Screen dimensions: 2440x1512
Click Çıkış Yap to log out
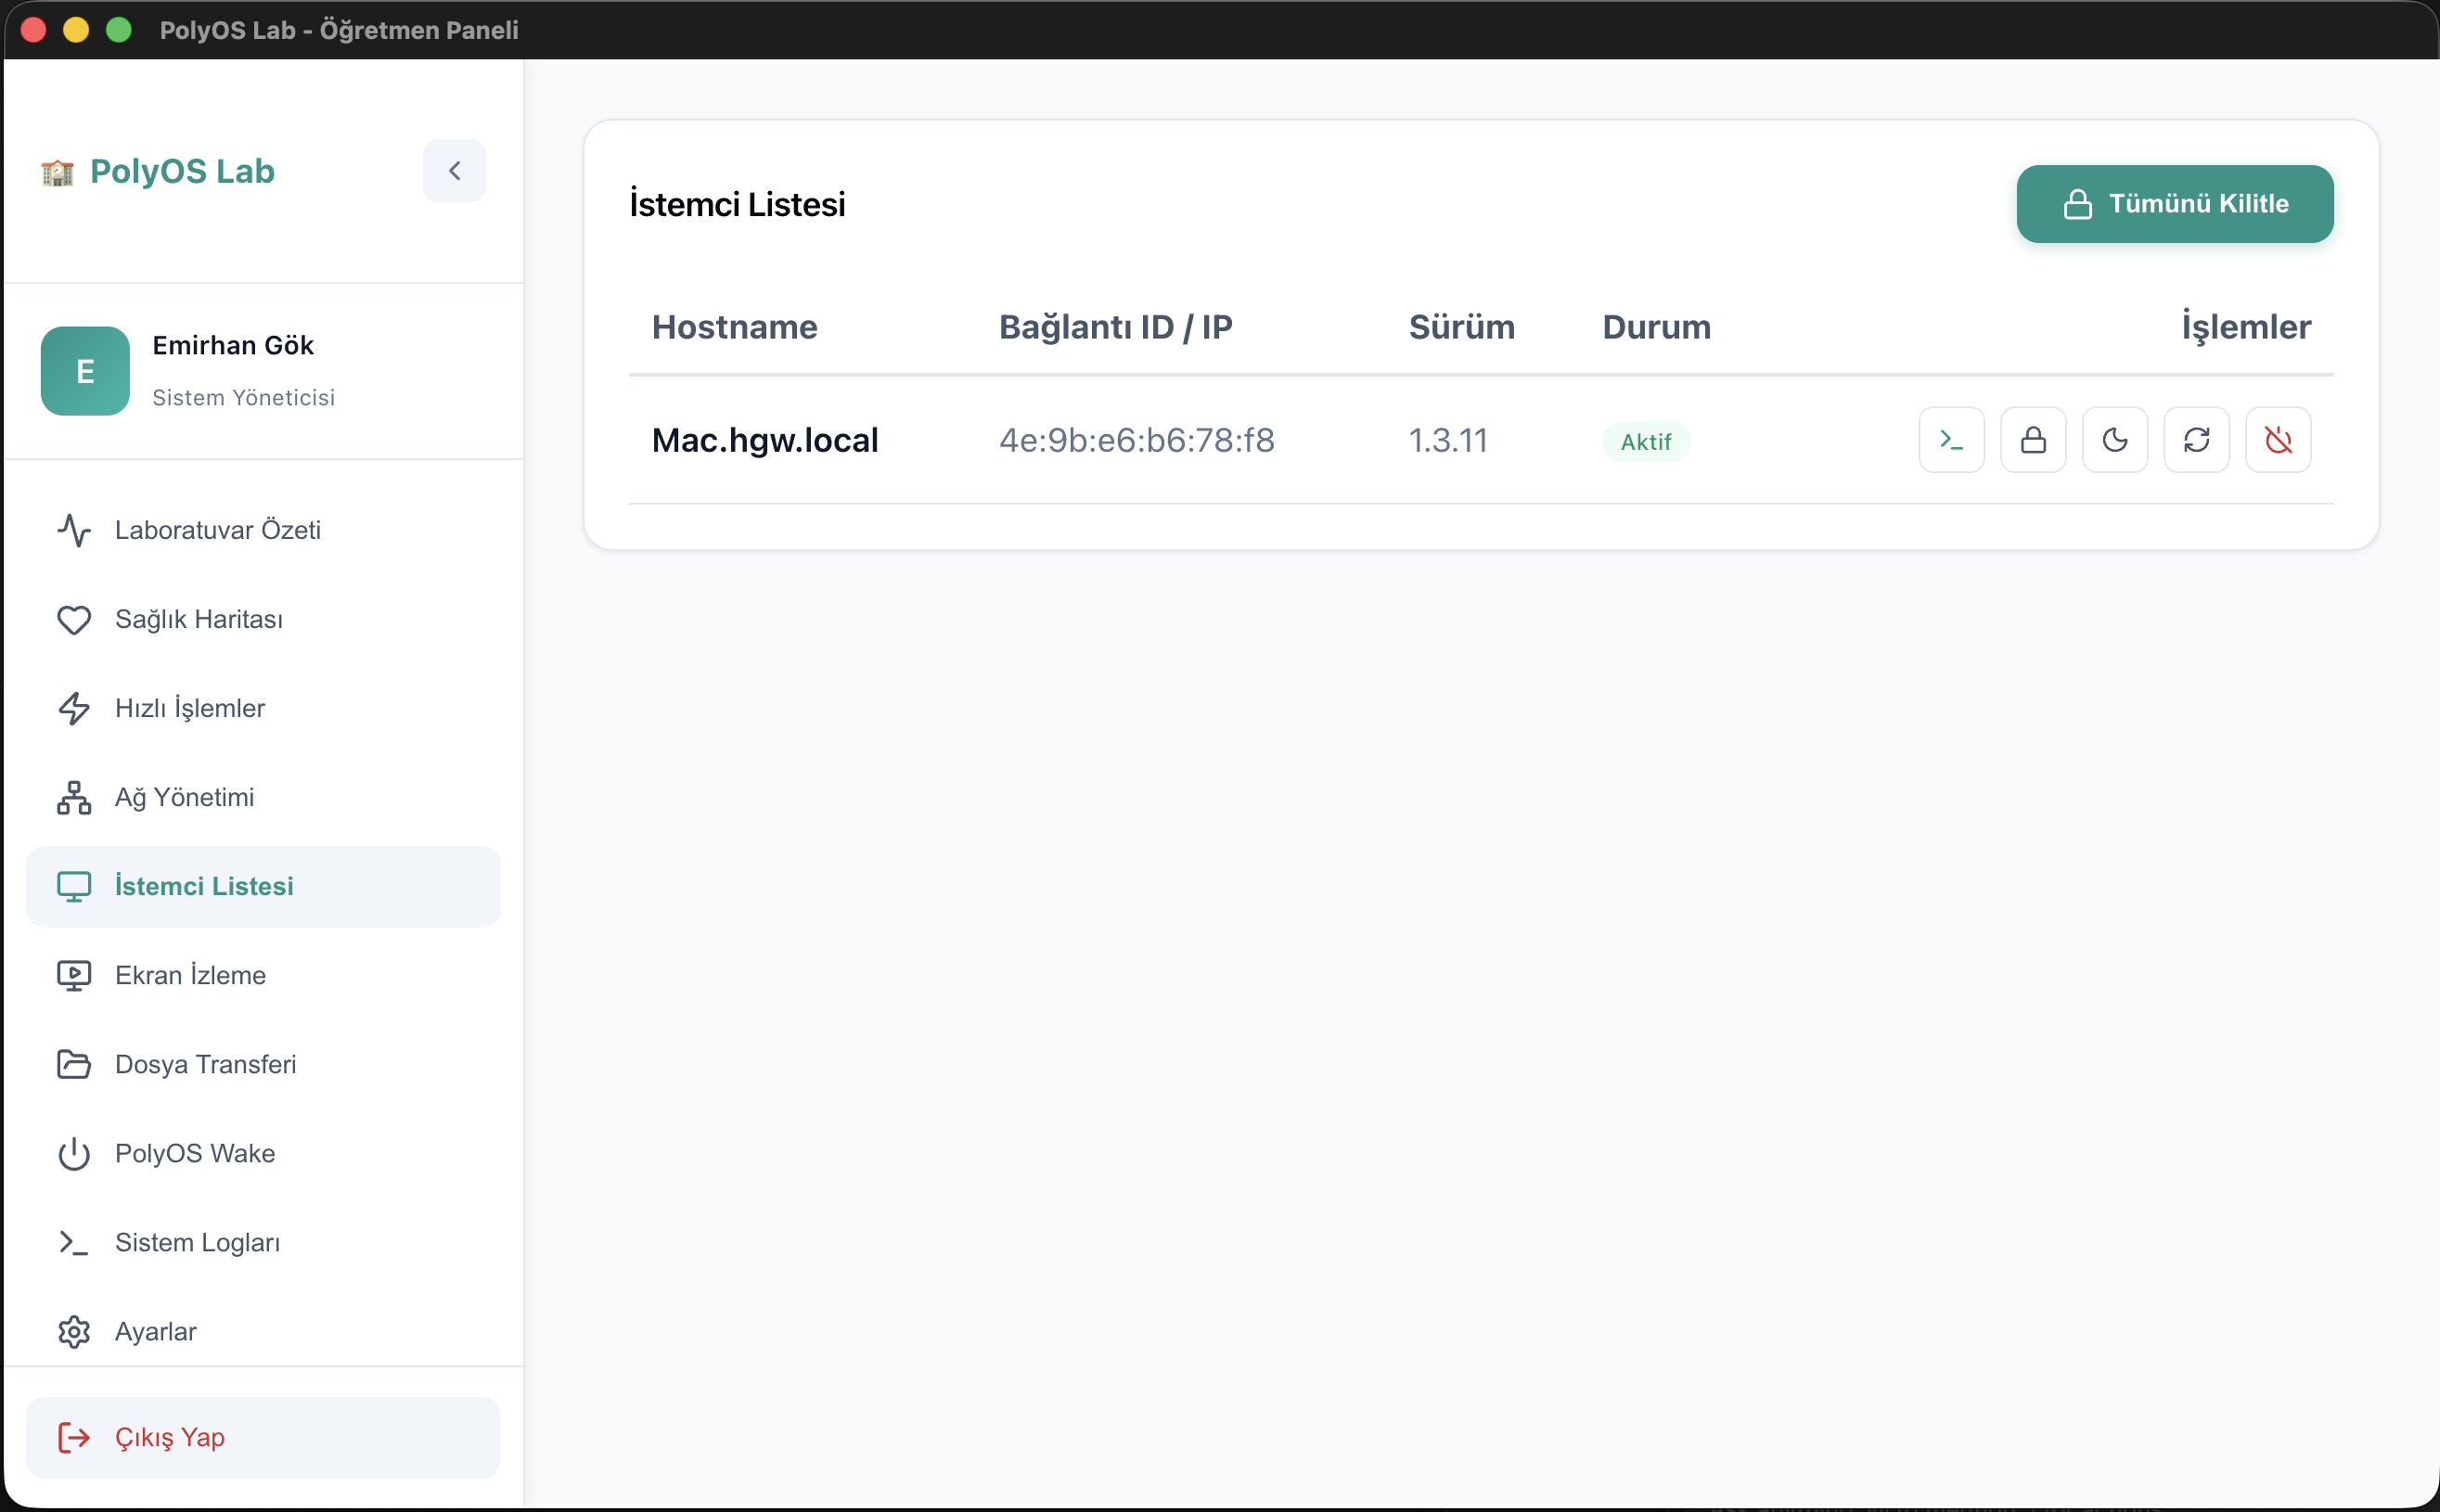click(x=263, y=1437)
